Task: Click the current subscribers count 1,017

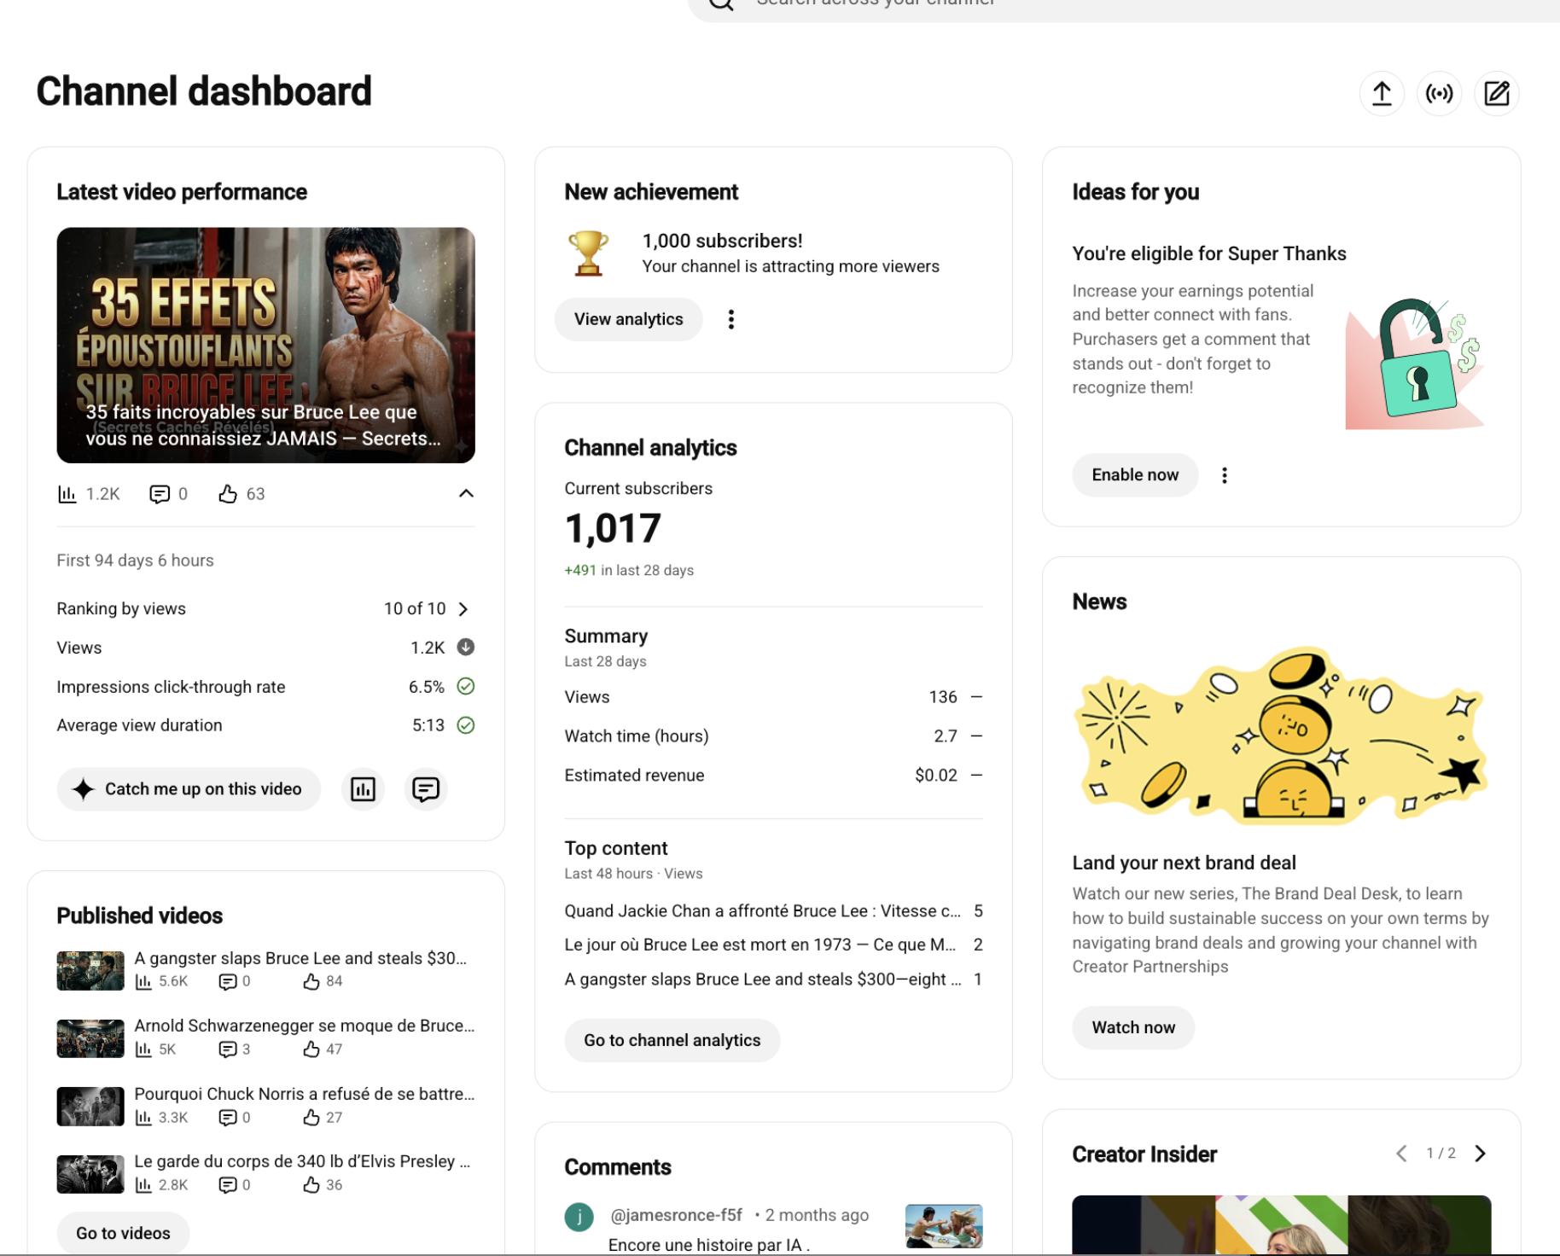Action: click(x=613, y=528)
